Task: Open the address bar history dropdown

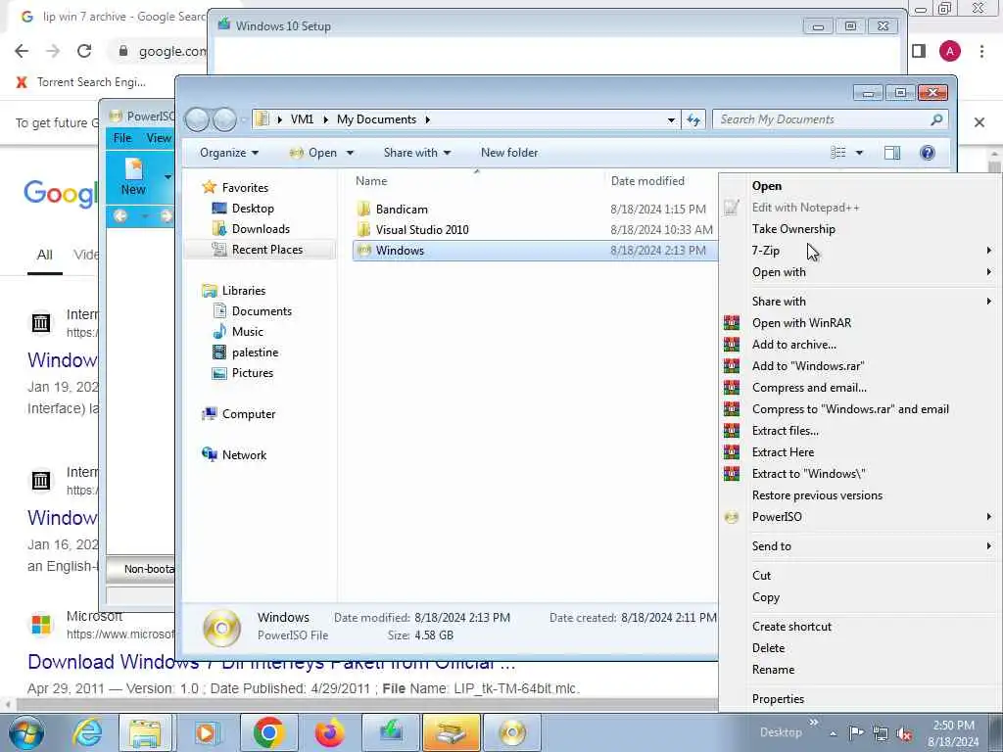Action: (x=671, y=119)
